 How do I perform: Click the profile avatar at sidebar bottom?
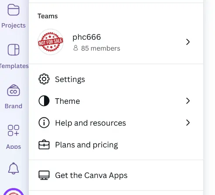pos(14,192)
